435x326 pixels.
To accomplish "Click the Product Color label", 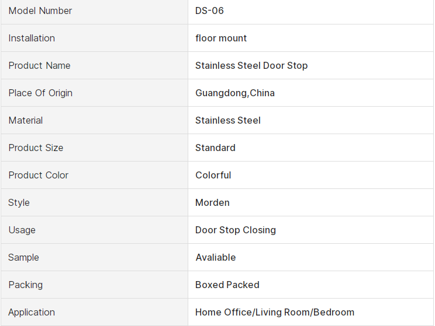I will coord(39,175).
